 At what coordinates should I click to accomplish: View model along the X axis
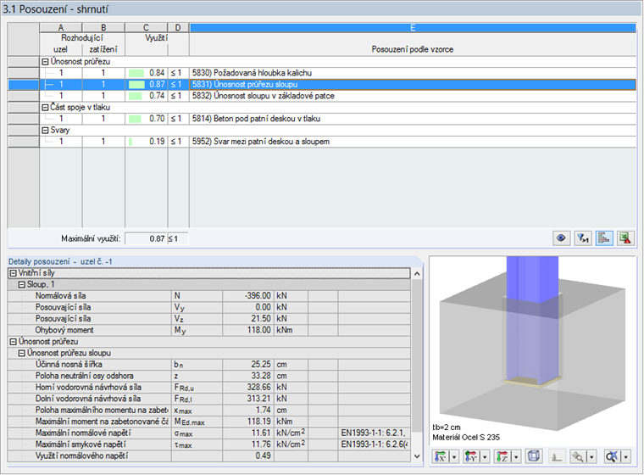point(441,456)
